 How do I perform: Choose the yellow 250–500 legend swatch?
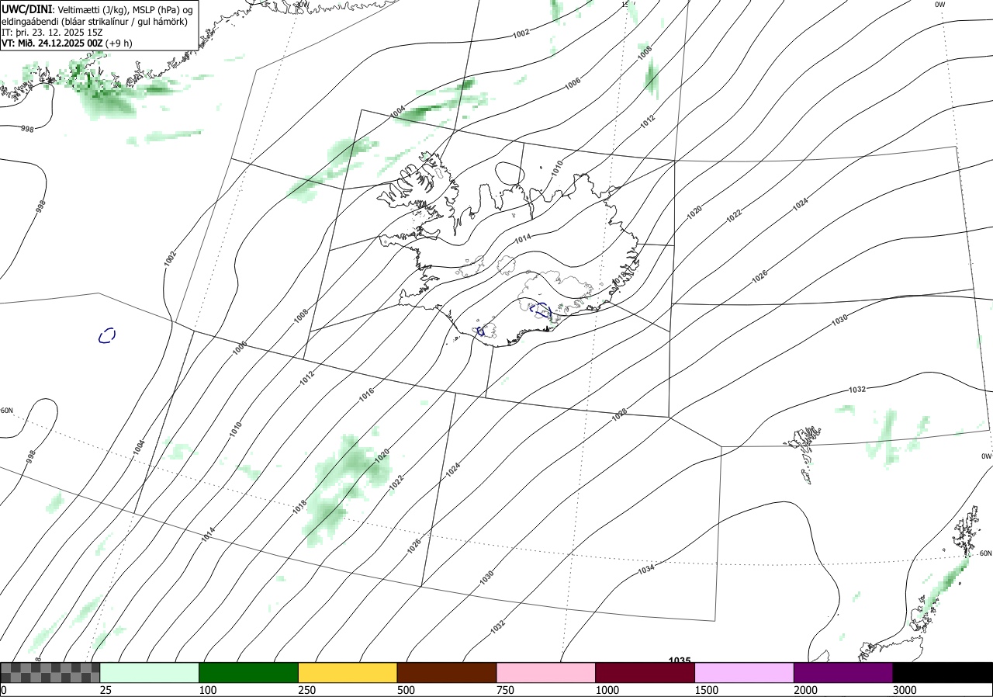[x=348, y=672]
